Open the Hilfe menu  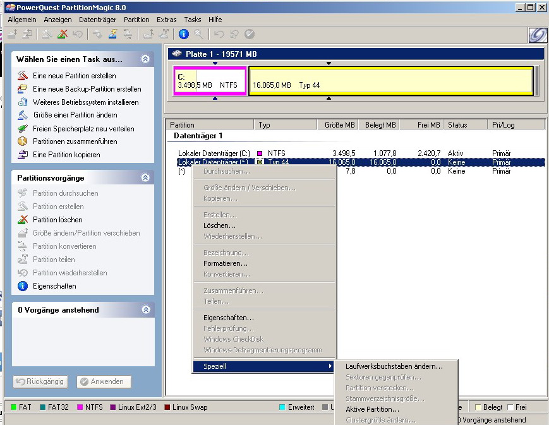215,20
